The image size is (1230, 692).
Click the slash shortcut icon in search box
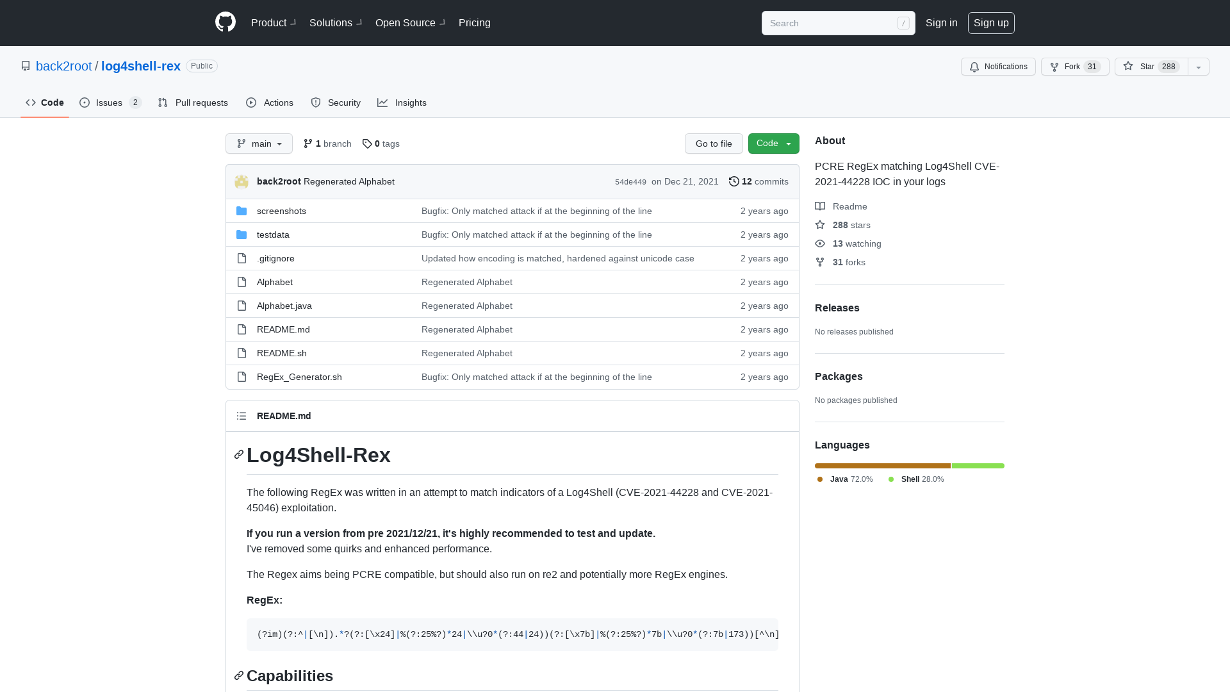[903, 23]
